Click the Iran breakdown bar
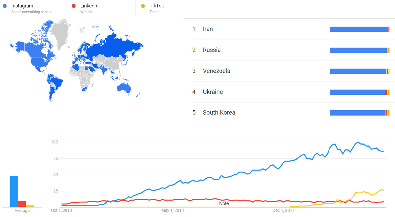Viewport: 395px width, 217px height. pyautogui.click(x=360, y=29)
